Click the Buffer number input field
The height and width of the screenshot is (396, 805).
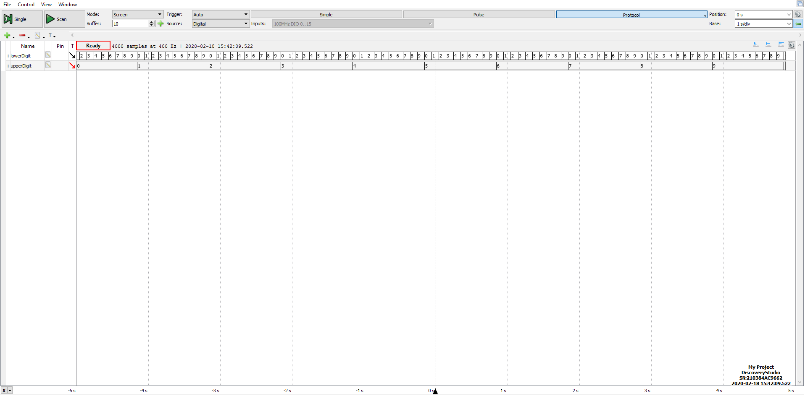[131, 24]
